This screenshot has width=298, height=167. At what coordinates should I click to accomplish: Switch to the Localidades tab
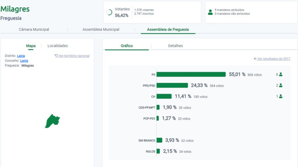pos(58,46)
